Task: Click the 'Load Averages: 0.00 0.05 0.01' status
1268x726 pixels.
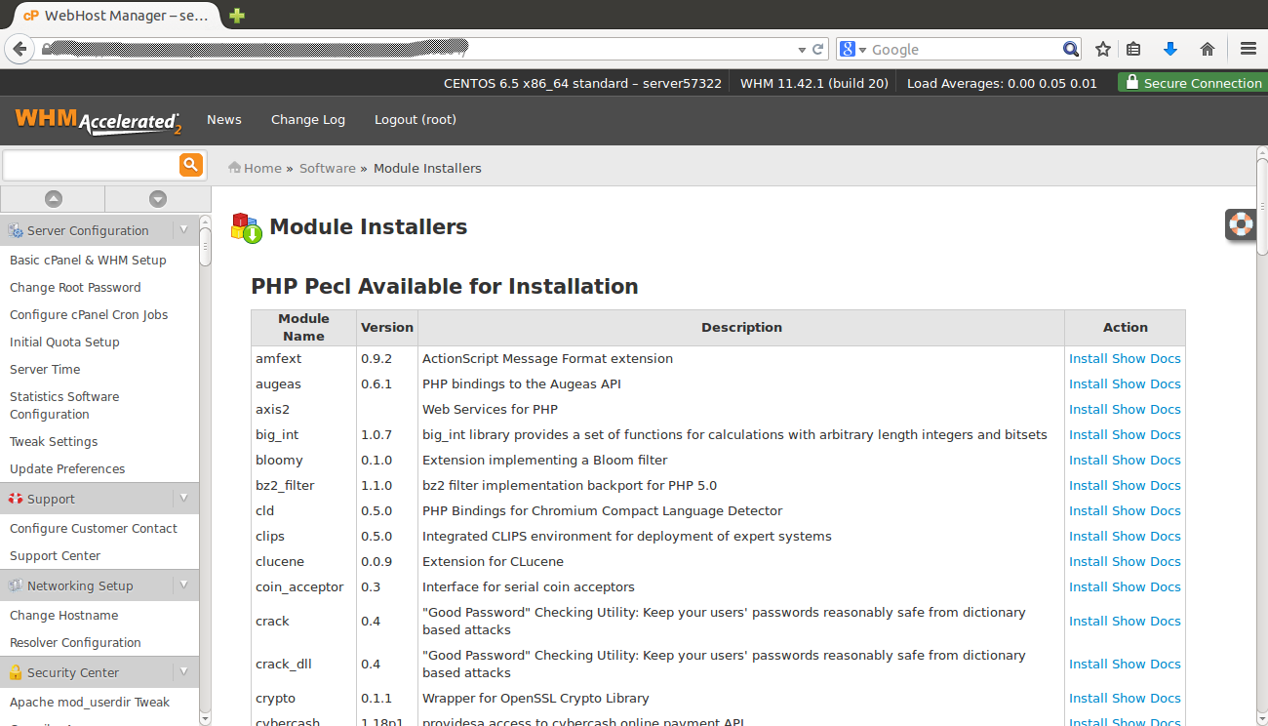Action: tap(1002, 83)
